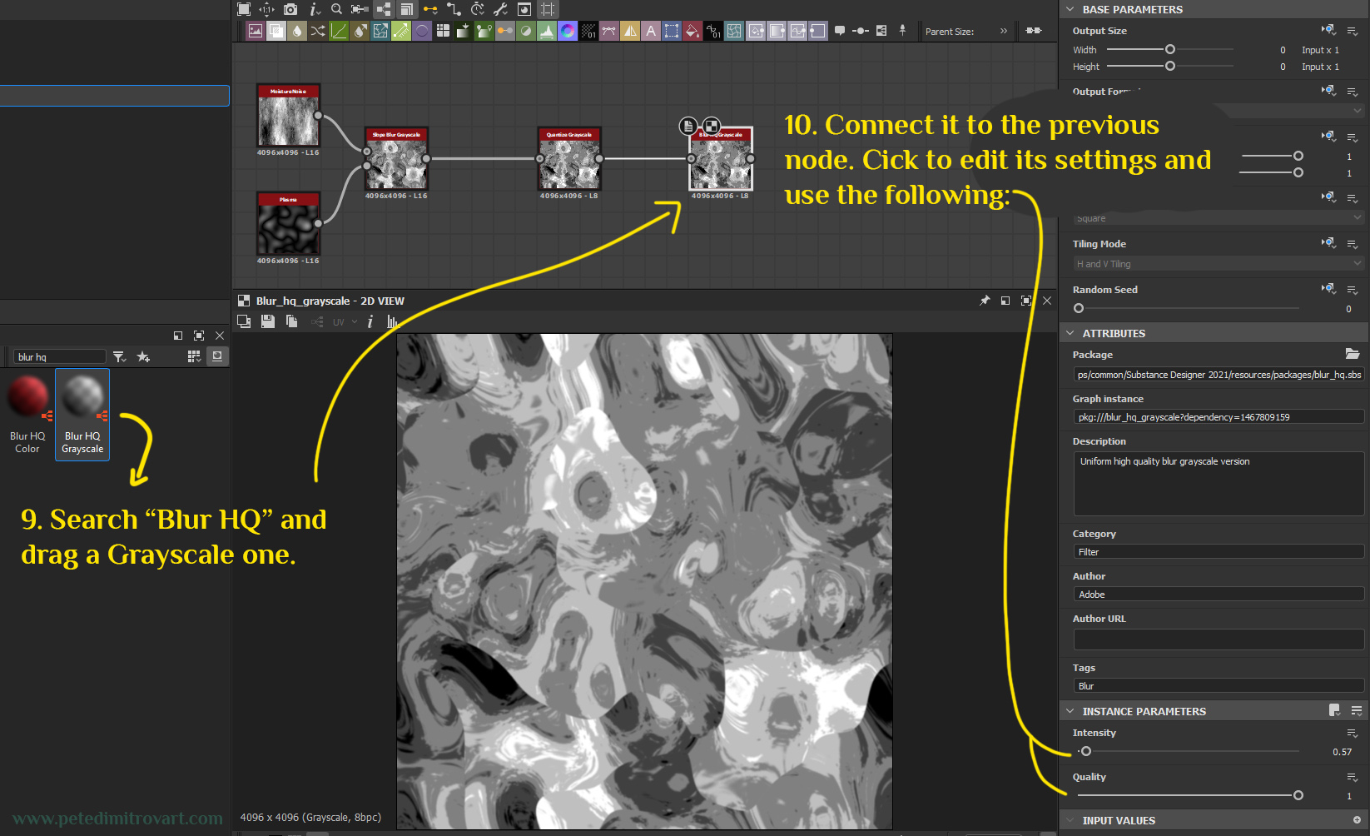The height and width of the screenshot is (836, 1370).
Task: Click the fit-to-view frame icon
Action: click(x=244, y=9)
